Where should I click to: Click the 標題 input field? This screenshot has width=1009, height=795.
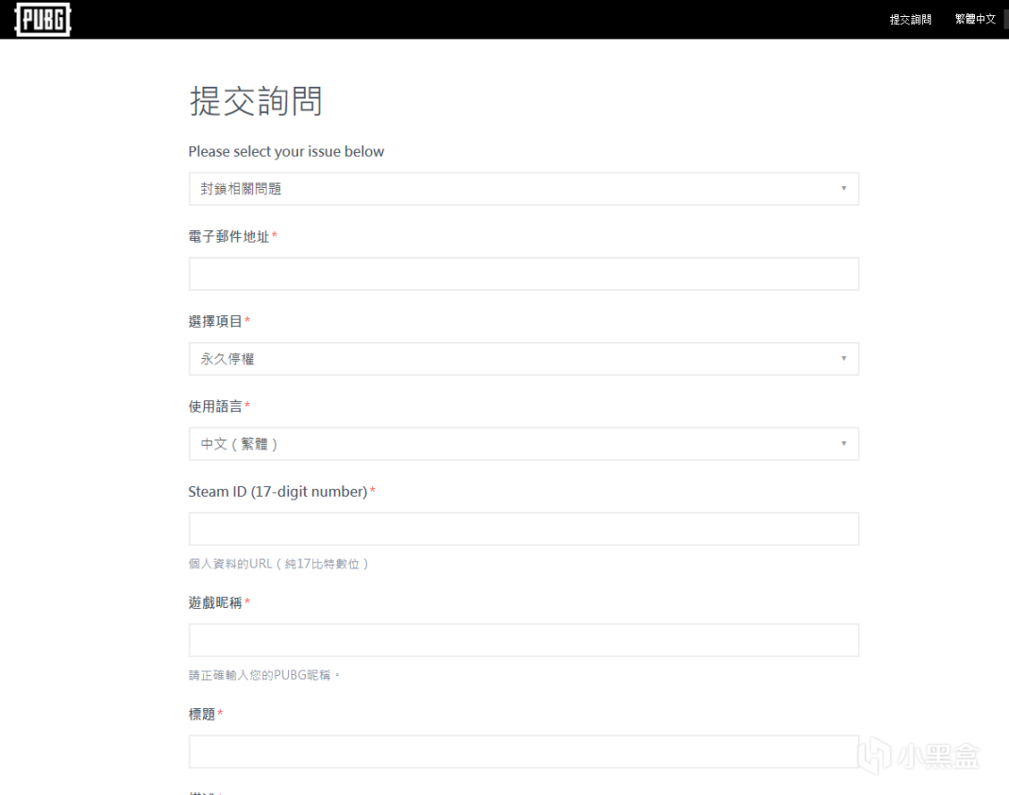(x=523, y=752)
